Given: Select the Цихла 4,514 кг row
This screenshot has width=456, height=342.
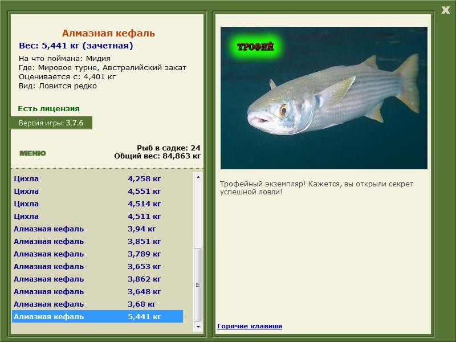Looking at the screenshot, I should pyautogui.click(x=97, y=203).
